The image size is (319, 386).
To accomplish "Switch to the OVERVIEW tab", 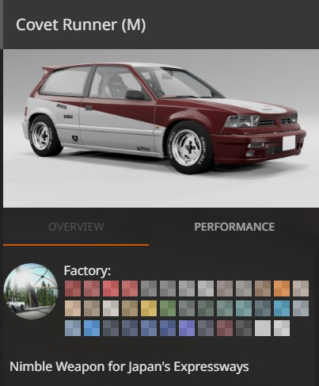I will click(76, 227).
